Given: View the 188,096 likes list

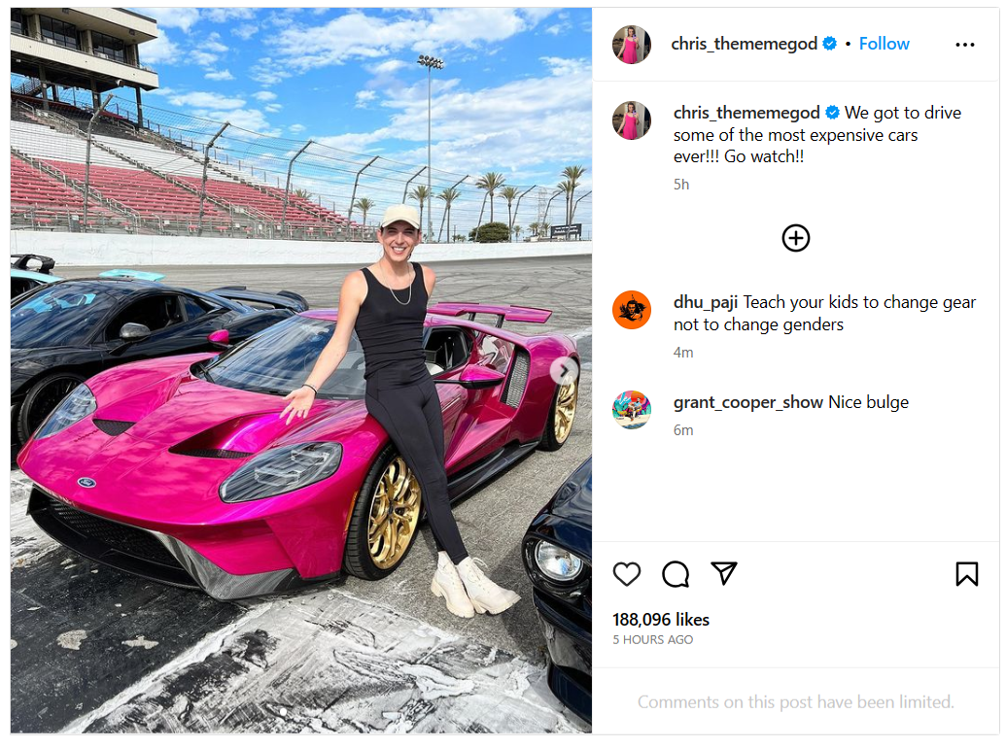Looking at the screenshot, I should (x=661, y=620).
